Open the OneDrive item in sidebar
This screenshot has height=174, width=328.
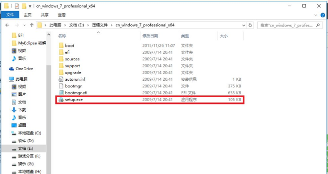[21, 69]
